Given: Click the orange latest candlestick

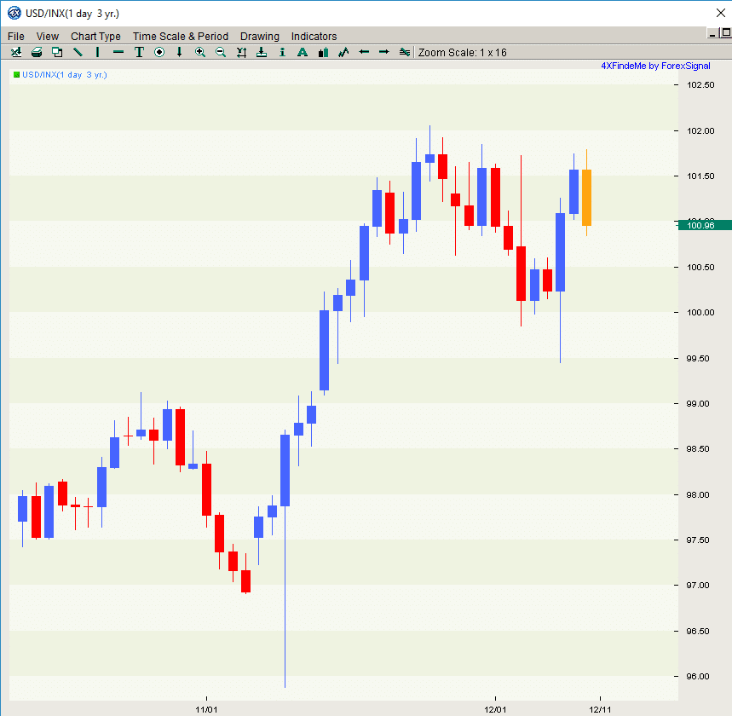Looking at the screenshot, I should [587, 198].
